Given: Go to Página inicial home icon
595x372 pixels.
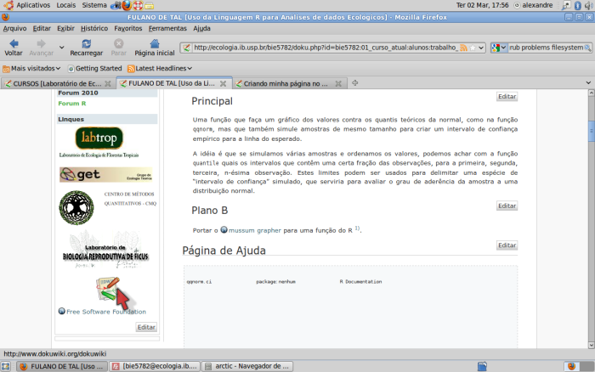Looking at the screenshot, I should tap(153, 44).
